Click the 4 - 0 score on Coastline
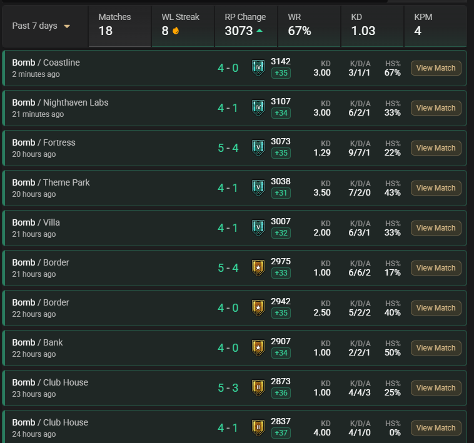This screenshot has height=443, width=474. coord(228,68)
